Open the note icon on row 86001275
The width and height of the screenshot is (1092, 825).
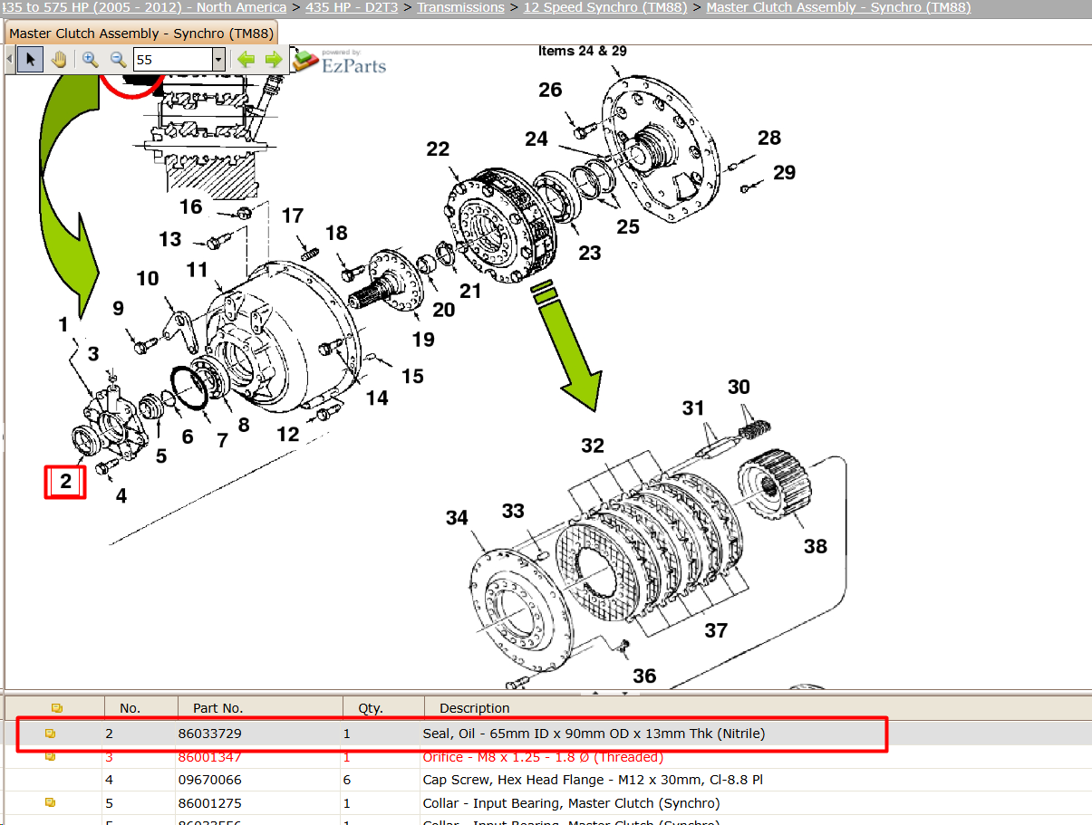[51, 803]
